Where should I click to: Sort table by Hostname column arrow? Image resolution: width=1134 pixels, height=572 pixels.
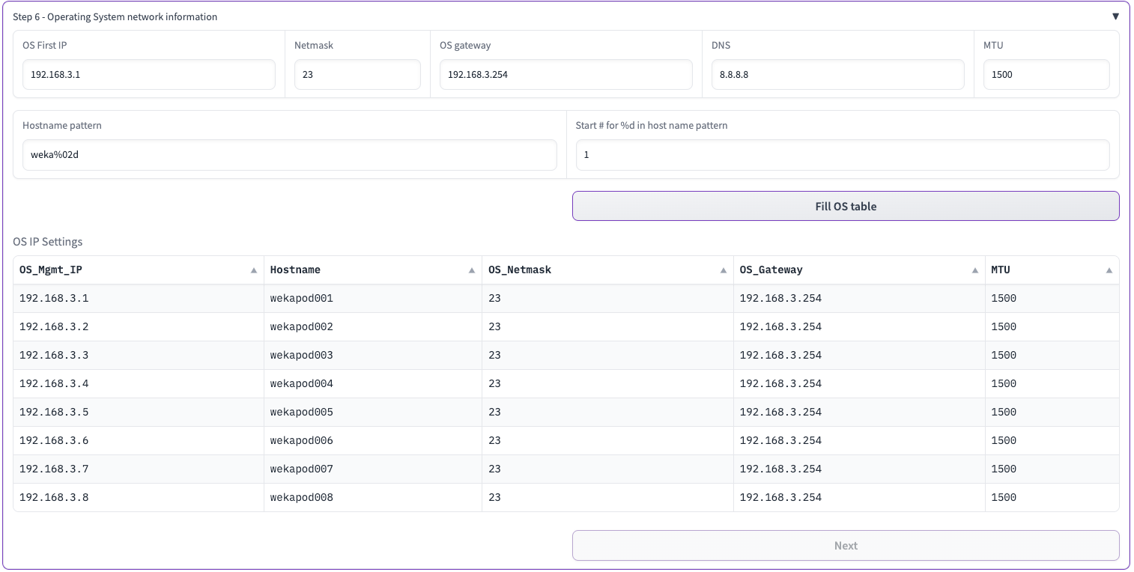[472, 270]
